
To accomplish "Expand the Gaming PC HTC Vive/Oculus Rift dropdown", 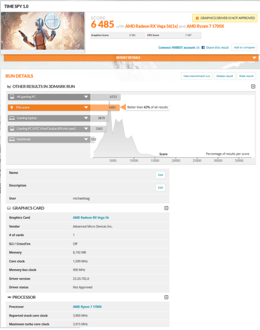I will (x=86, y=129).
